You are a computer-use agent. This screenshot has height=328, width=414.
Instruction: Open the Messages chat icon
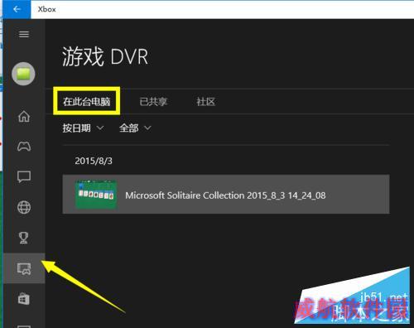24,177
